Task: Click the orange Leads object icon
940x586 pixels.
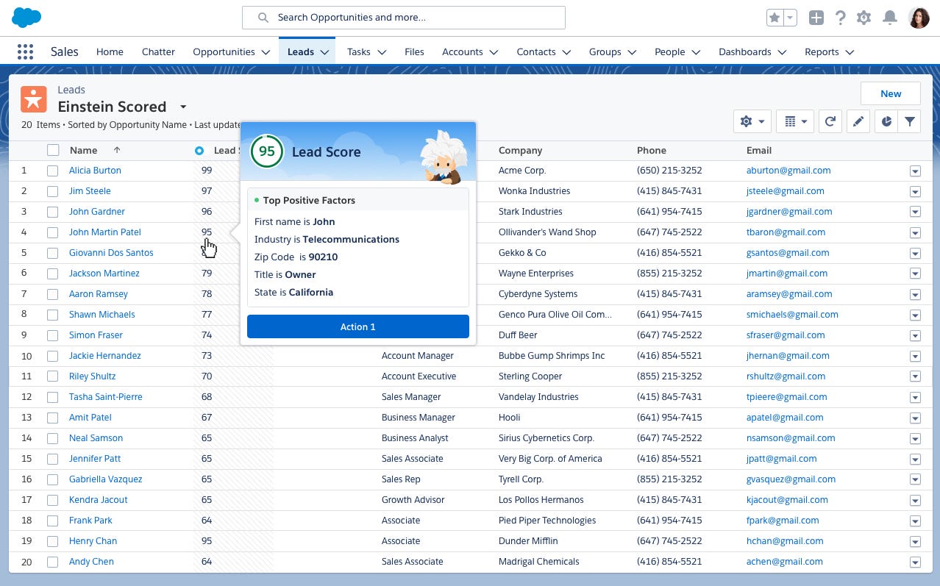Action: click(x=33, y=99)
